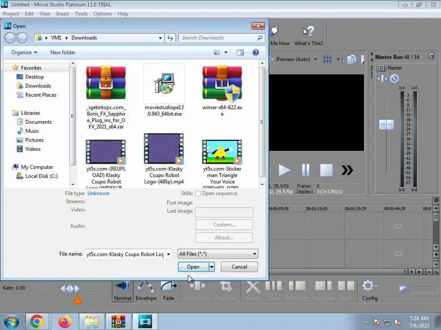441x330 pixels.
Task: Open Windows Explorer from the taskbar
Action: 92,321
